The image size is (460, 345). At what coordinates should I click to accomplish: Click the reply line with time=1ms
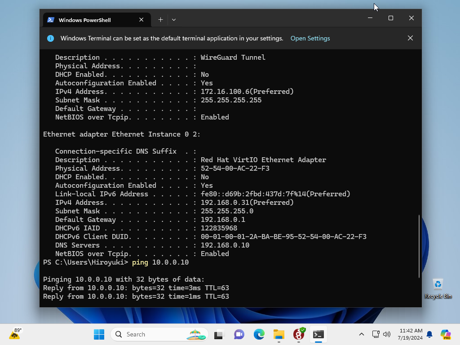pyautogui.click(x=136, y=296)
